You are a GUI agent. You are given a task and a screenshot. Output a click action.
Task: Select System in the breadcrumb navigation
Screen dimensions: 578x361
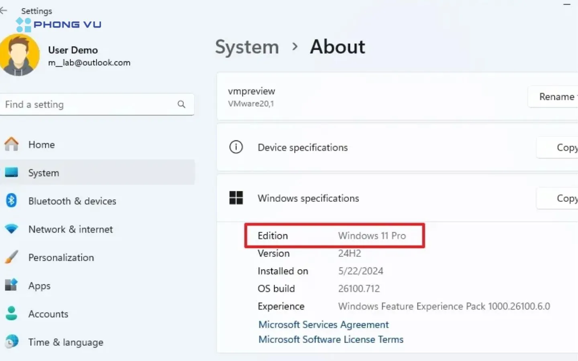[x=246, y=47]
